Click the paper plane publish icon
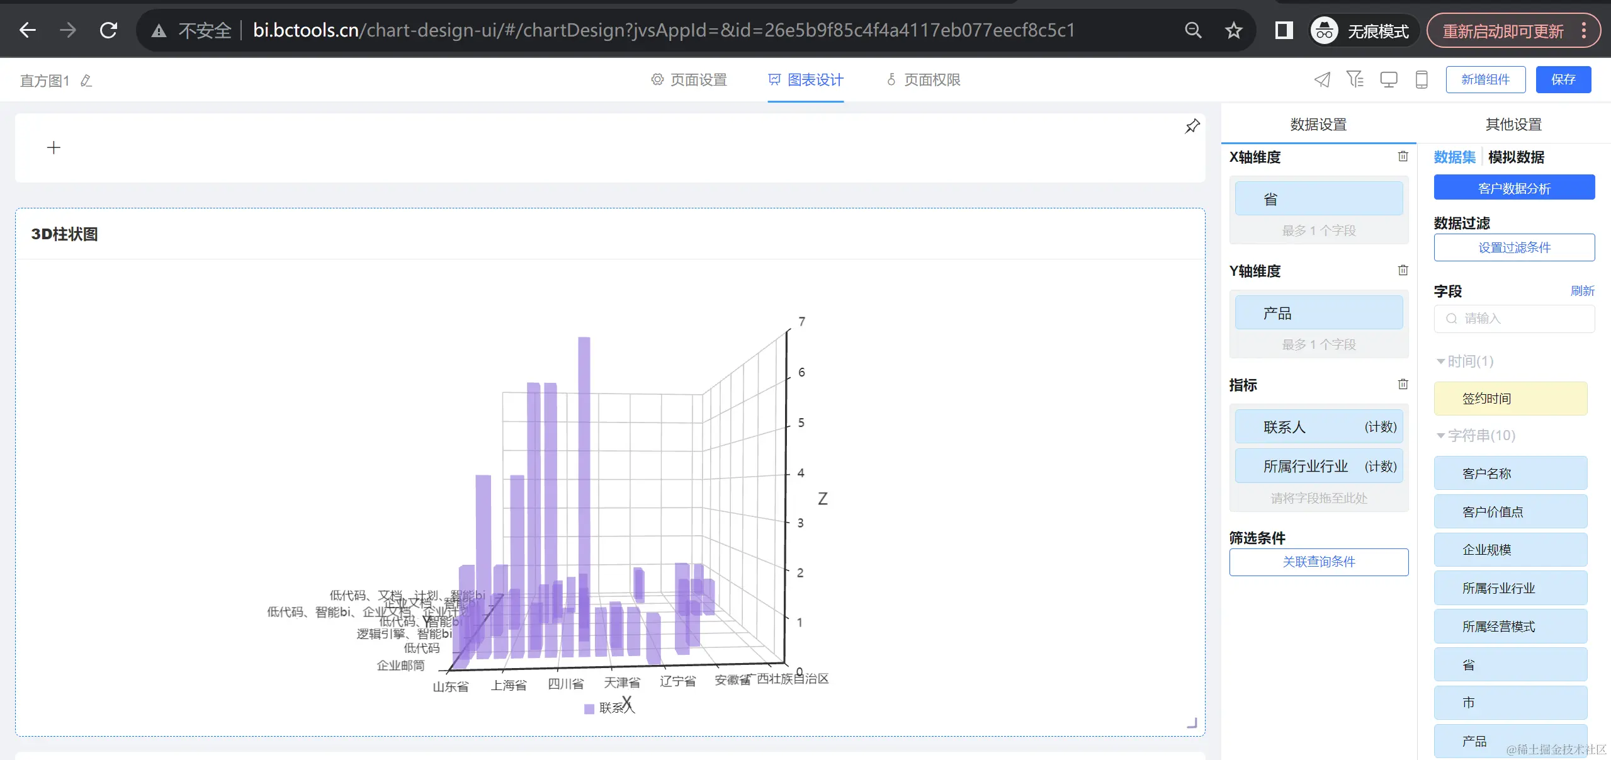 (1322, 80)
